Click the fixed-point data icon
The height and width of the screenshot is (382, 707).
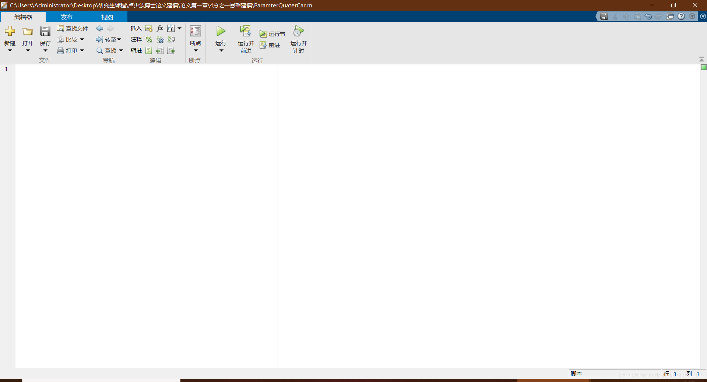pos(171,28)
